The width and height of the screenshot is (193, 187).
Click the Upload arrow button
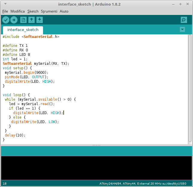point(14,20)
